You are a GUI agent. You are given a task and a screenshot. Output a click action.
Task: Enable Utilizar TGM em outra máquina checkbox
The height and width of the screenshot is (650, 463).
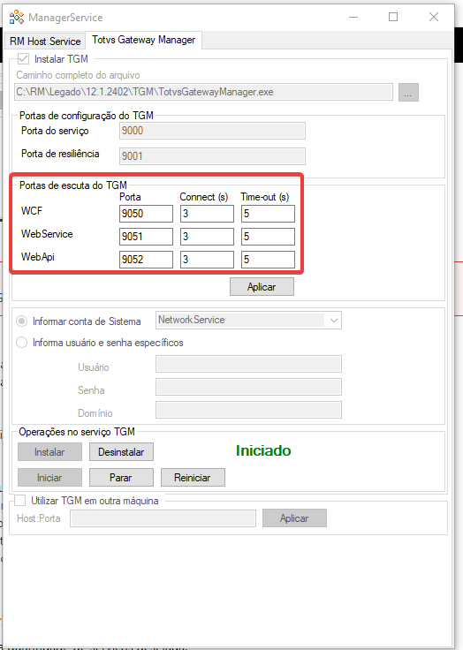click(20, 501)
